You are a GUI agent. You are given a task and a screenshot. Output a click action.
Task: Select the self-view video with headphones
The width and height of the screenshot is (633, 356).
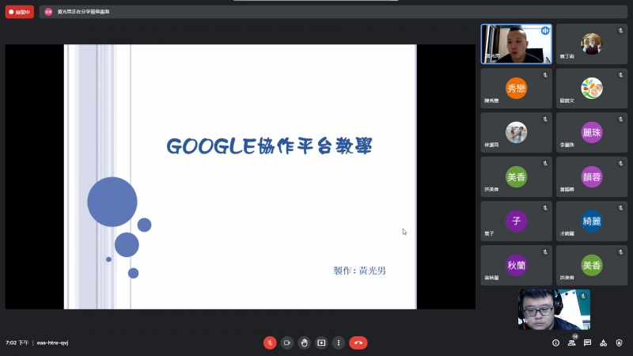[x=555, y=309]
